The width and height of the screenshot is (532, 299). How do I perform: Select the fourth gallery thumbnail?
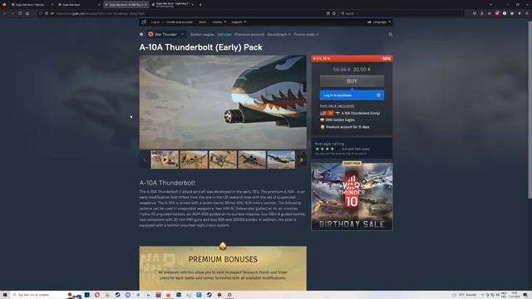(252, 159)
